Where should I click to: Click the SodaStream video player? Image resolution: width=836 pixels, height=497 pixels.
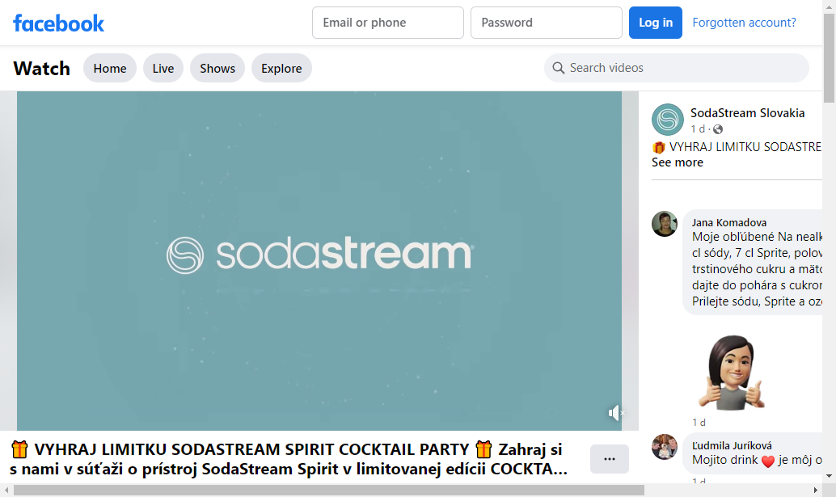[319, 260]
